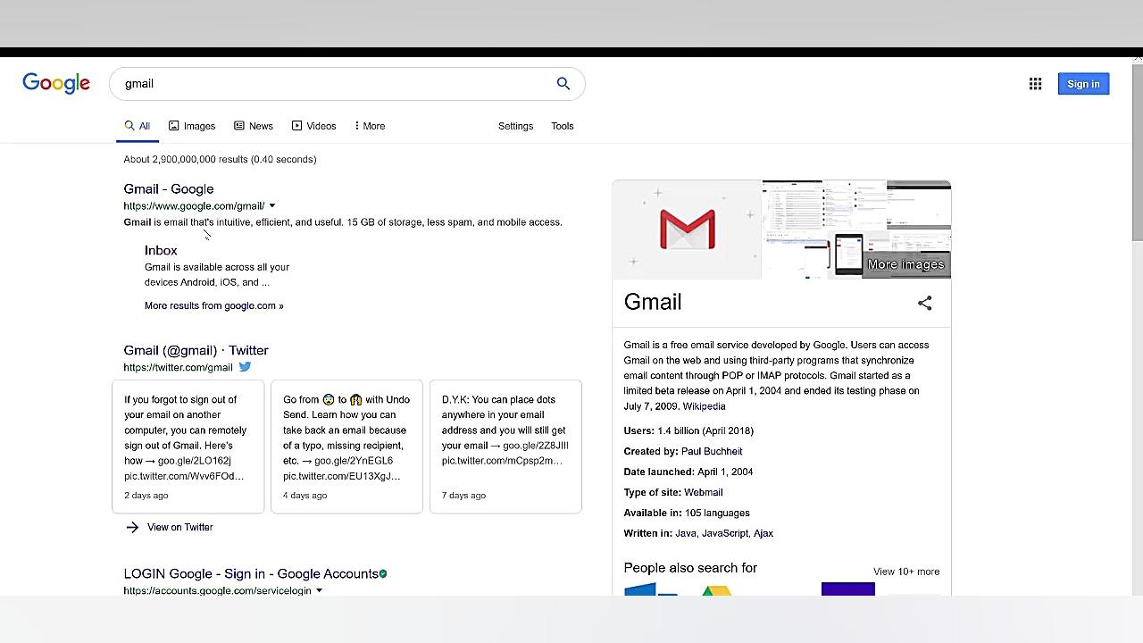Open tweet about remotely signing out
1143x643 pixels.
pyautogui.click(x=188, y=447)
